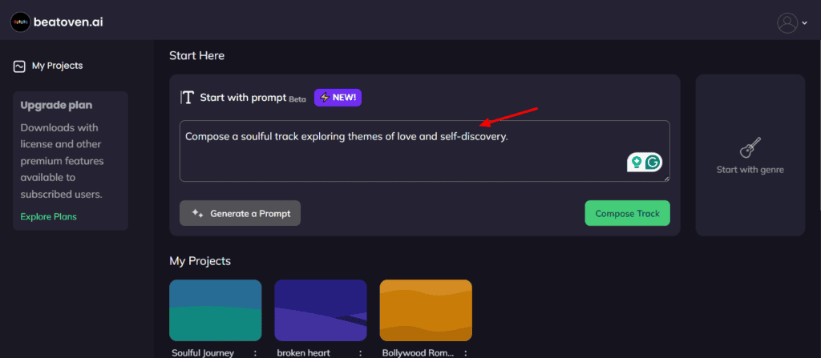Click the NEW! badge

point(338,98)
